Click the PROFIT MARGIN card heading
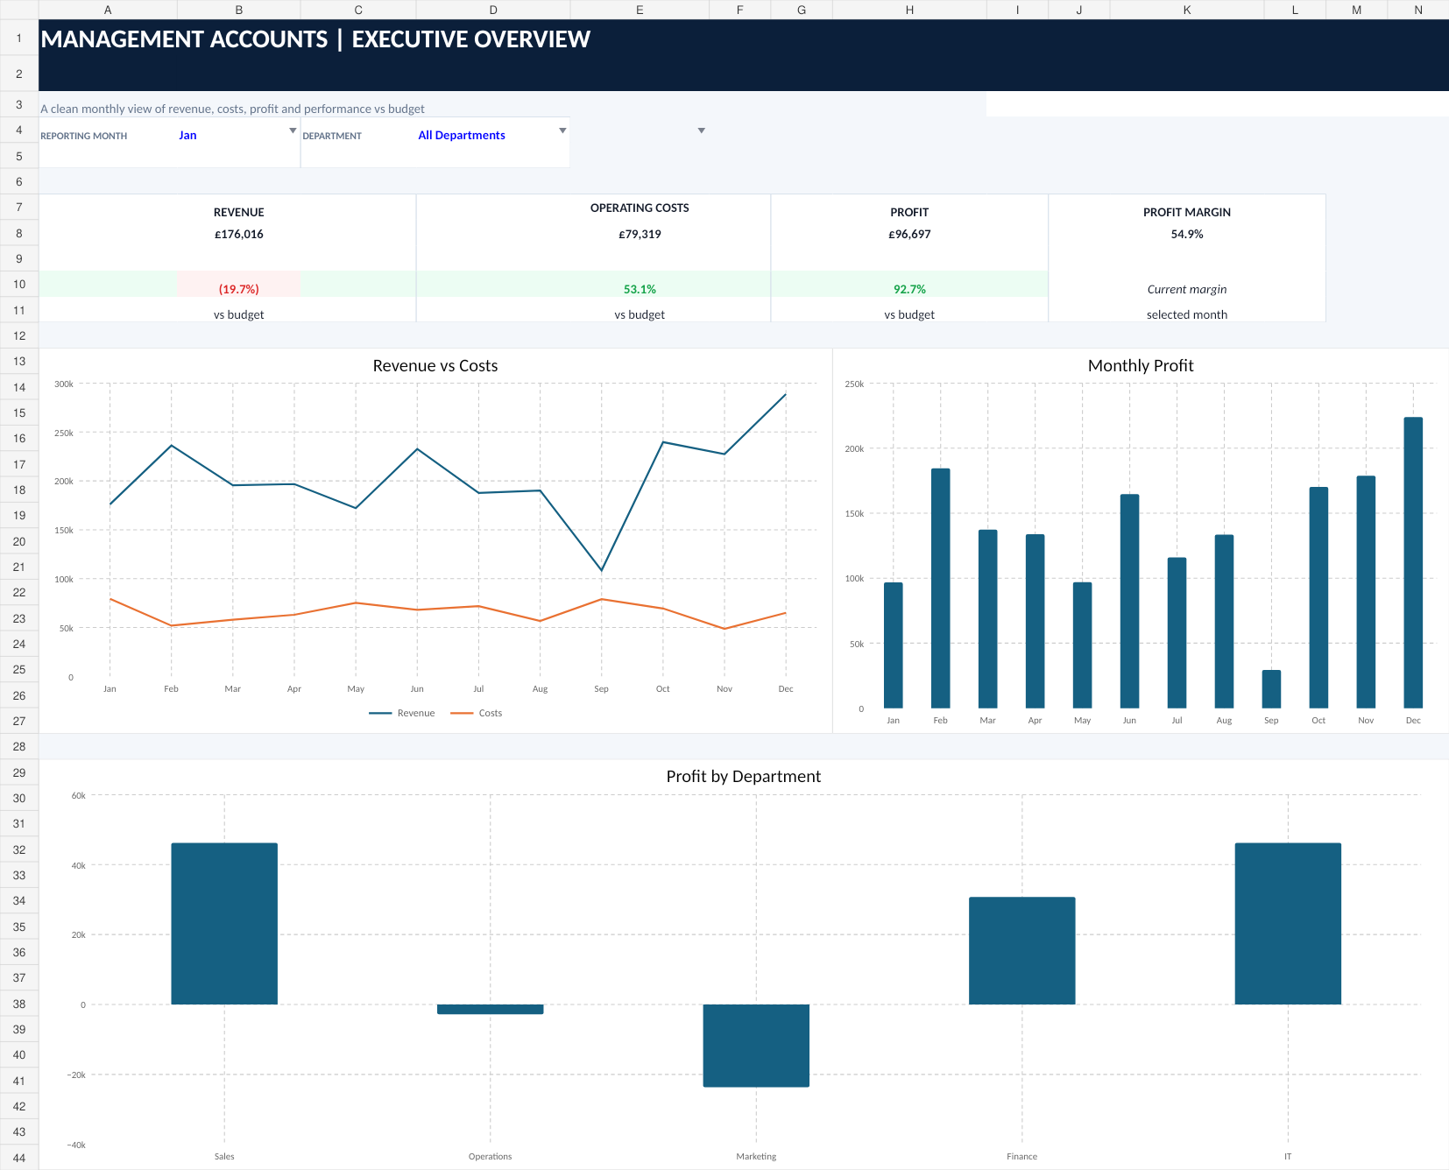Image resolution: width=1449 pixels, height=1170 pixels. tap(1187, 213)
